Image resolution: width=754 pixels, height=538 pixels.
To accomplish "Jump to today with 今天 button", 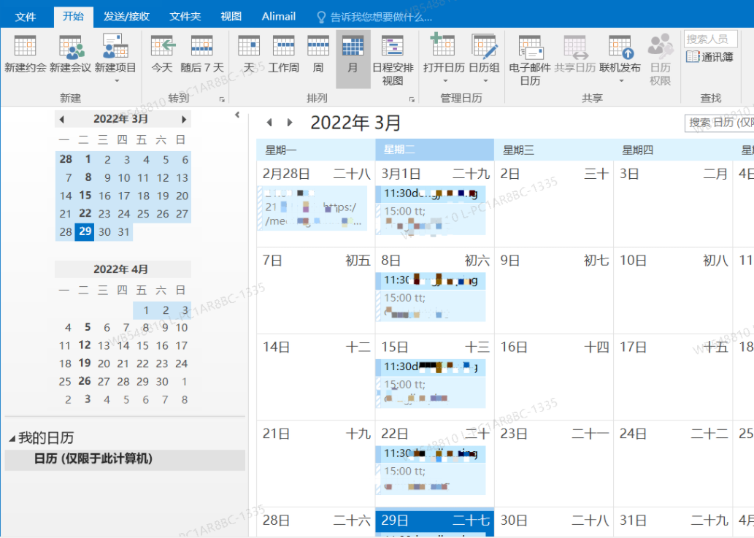I will coord(162,54).
